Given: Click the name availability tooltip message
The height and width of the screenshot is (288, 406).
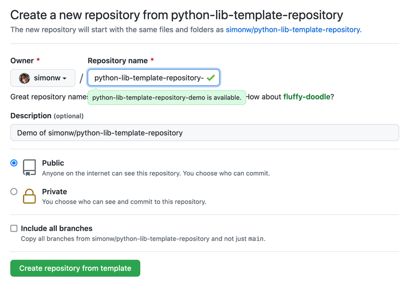Looking at the screenshot, I should tap(167, 97).
